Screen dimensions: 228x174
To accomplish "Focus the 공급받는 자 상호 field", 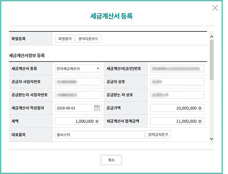I will pyautogui.click(x=177, y=95).
